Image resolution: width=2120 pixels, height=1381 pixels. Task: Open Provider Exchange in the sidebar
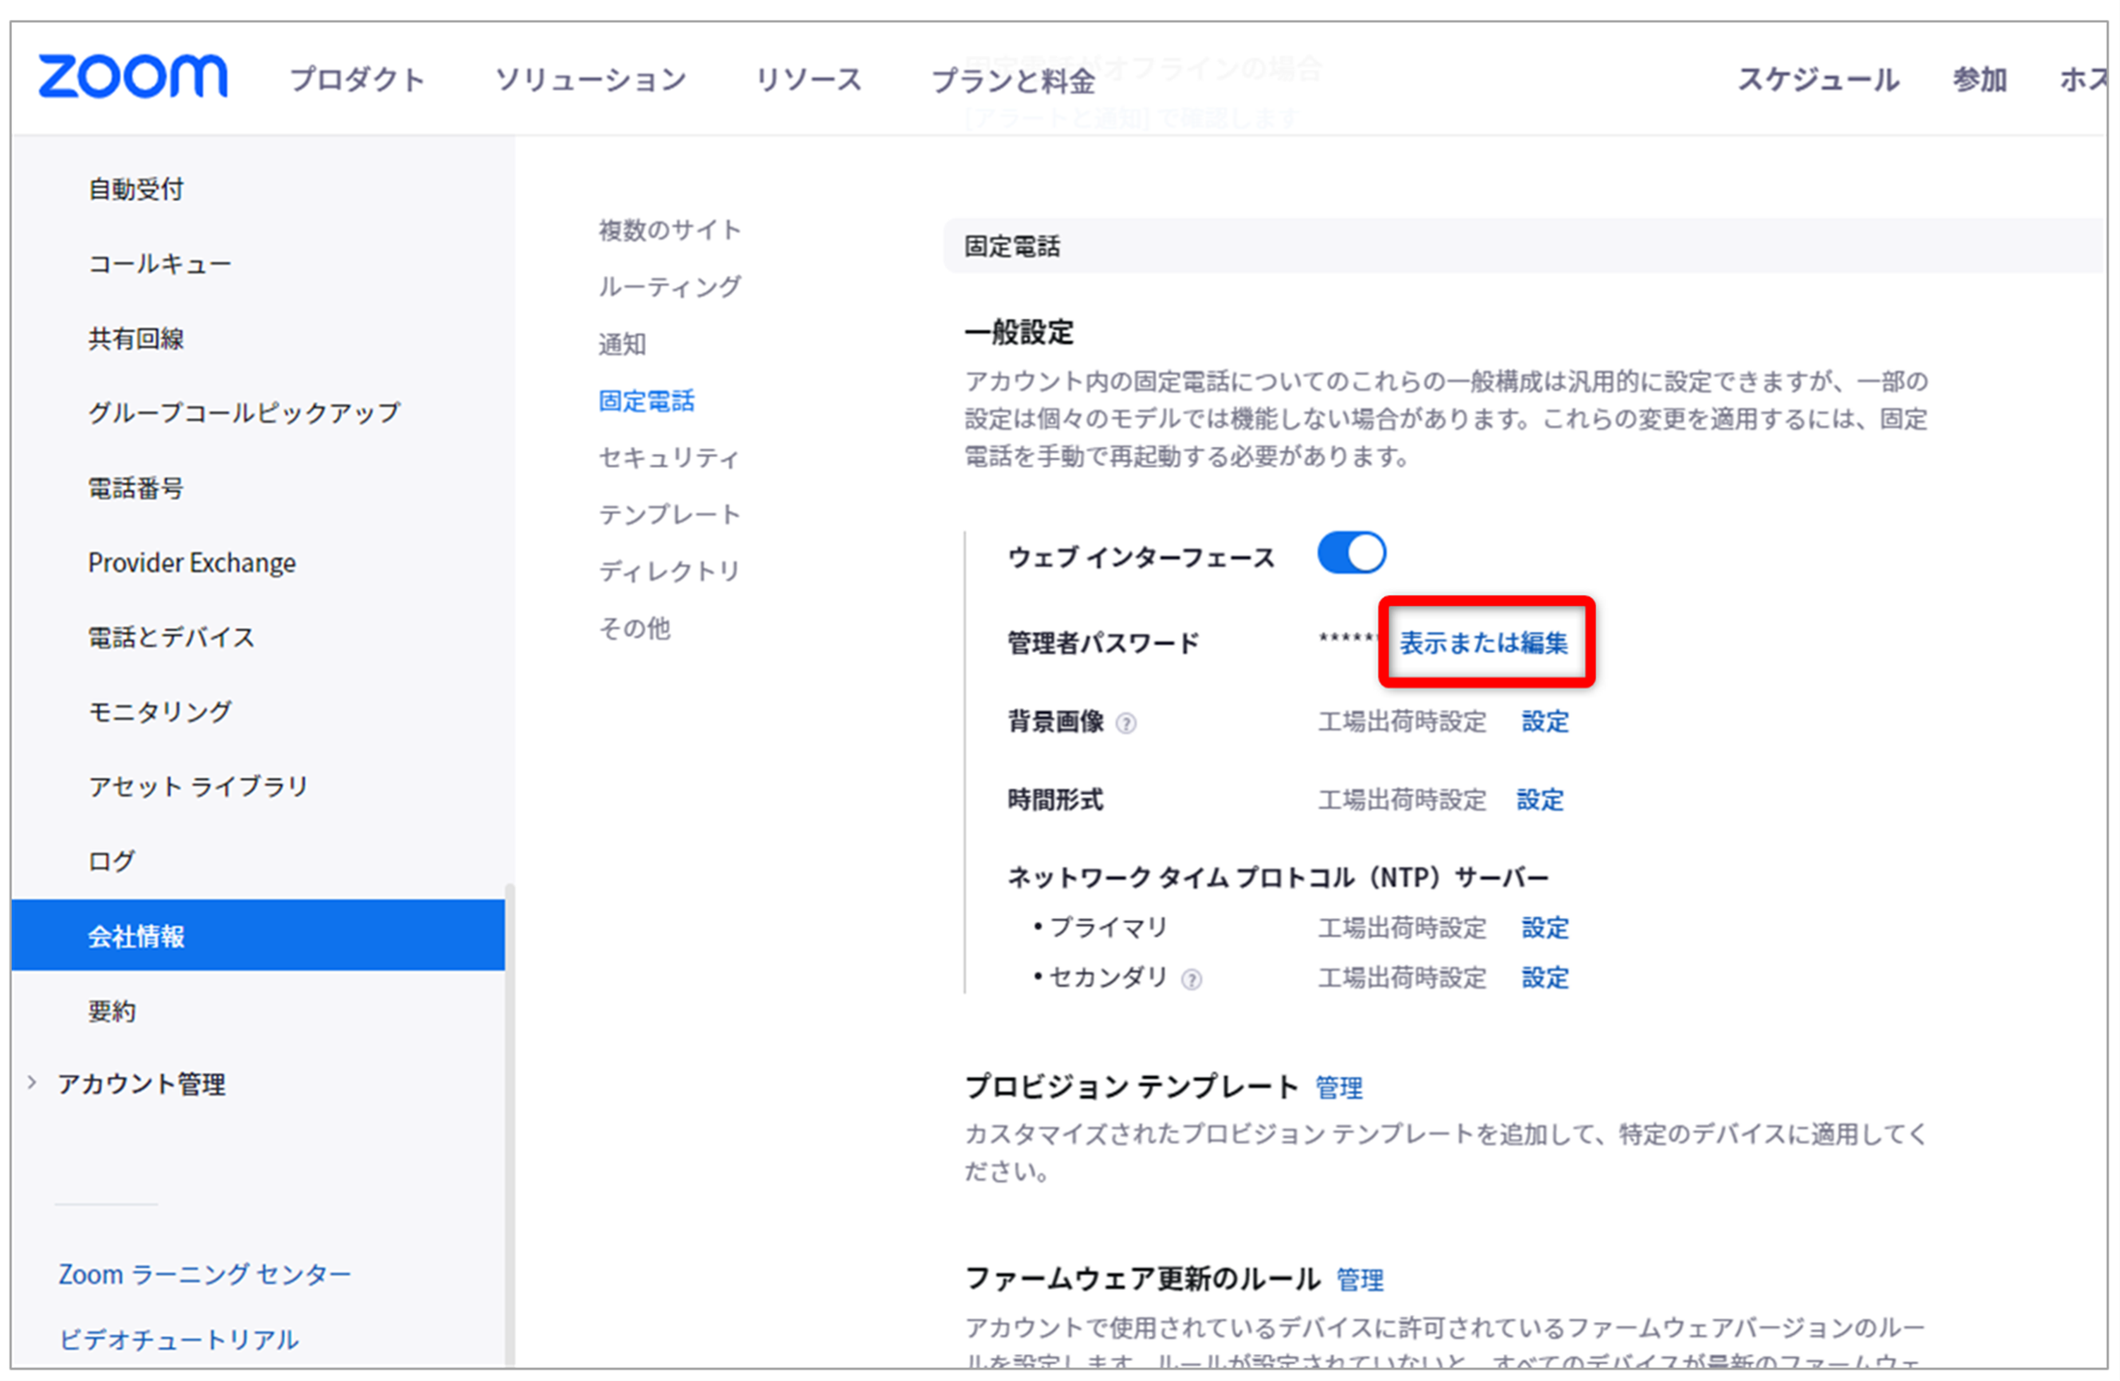tap(191, 563)
